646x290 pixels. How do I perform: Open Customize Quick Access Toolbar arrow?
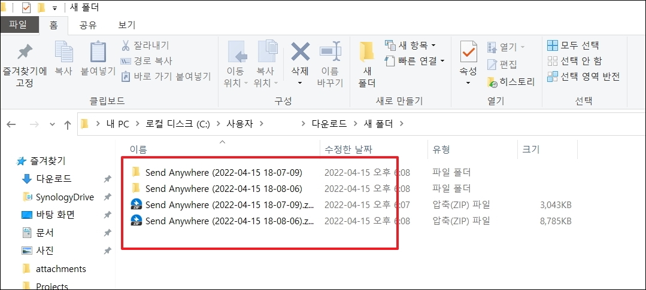54,8
